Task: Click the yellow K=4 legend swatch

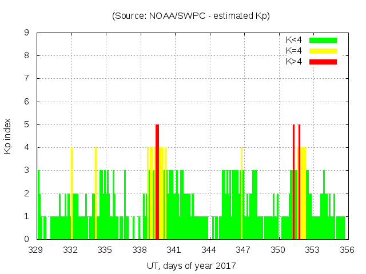Action: pyautogui.click(x=323, y=51)
